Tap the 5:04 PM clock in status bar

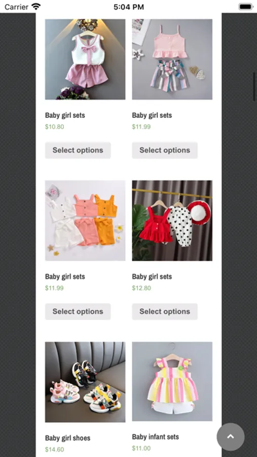coord(129,7)
